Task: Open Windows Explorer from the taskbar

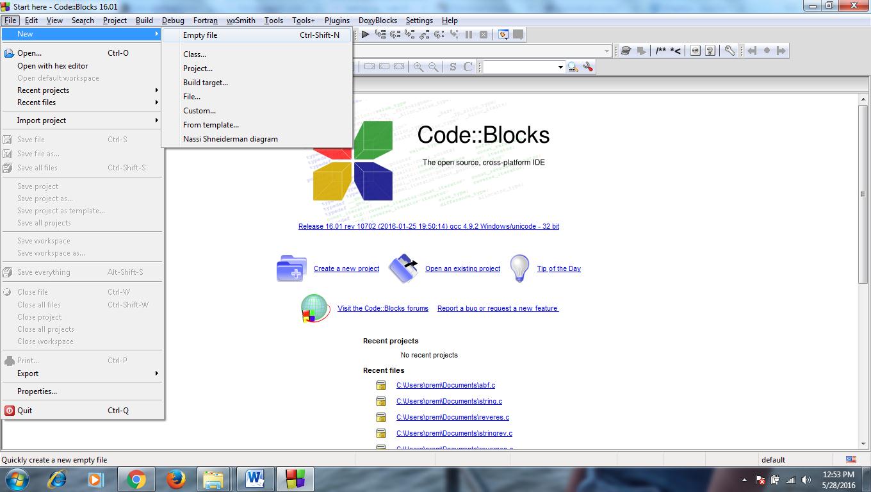Action: [214, 479]
